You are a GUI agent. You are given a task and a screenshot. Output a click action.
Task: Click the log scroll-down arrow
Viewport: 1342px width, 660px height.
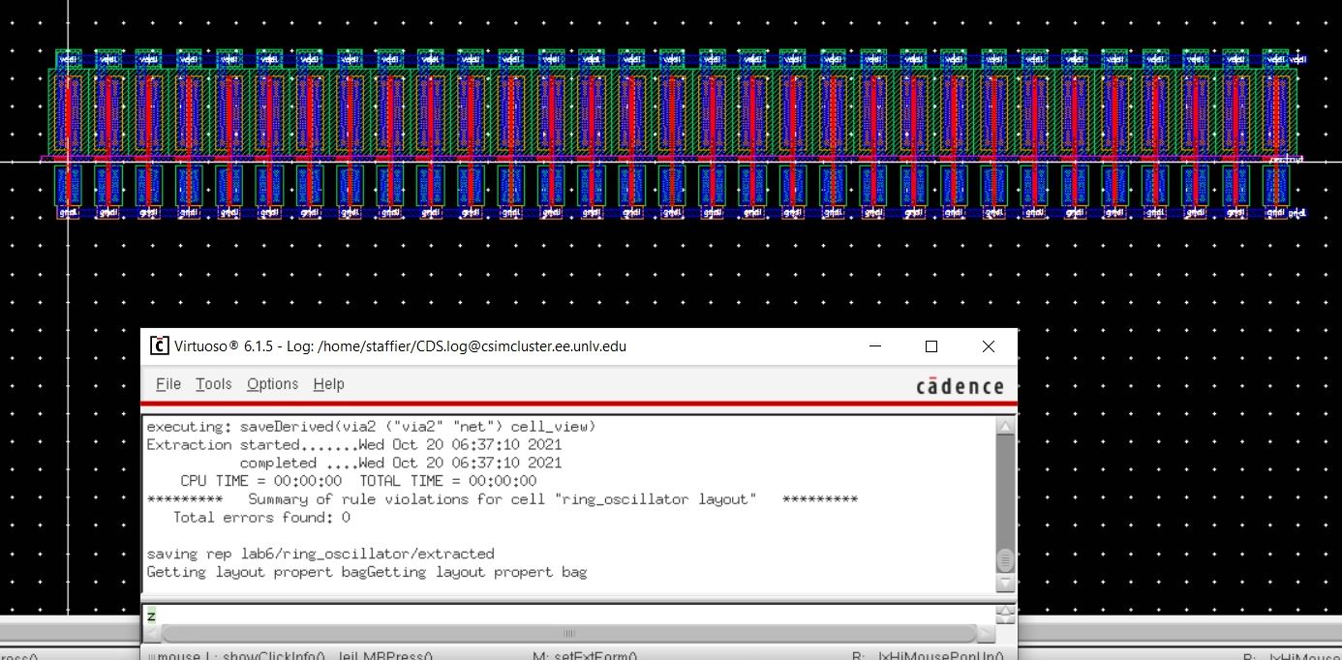(1006, 585)
